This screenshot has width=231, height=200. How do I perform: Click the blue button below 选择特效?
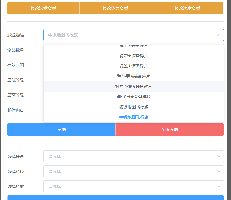(x=115, y=198)
